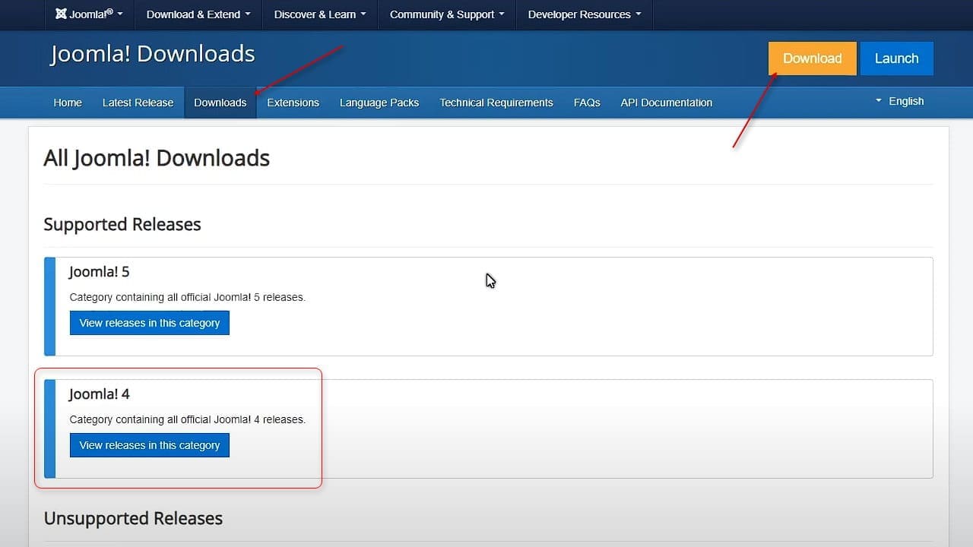Open the API Documentation page
The image size is (973, 547).
click(667, 103)
